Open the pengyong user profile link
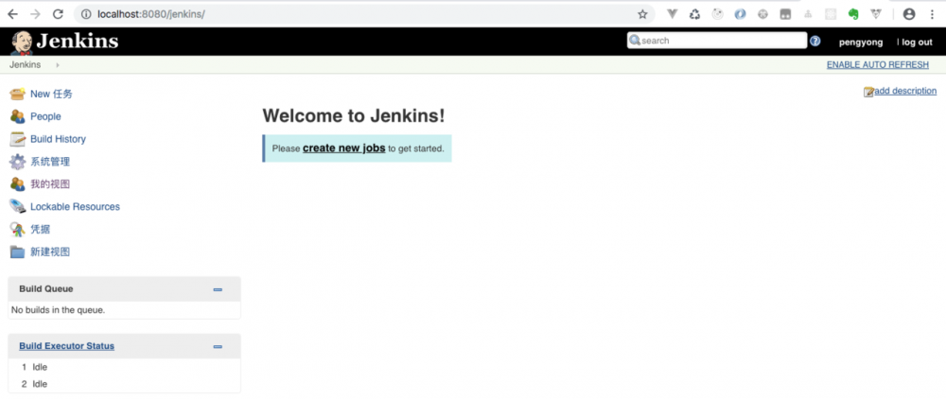The image size is (946, 399). tap(861, 43)
